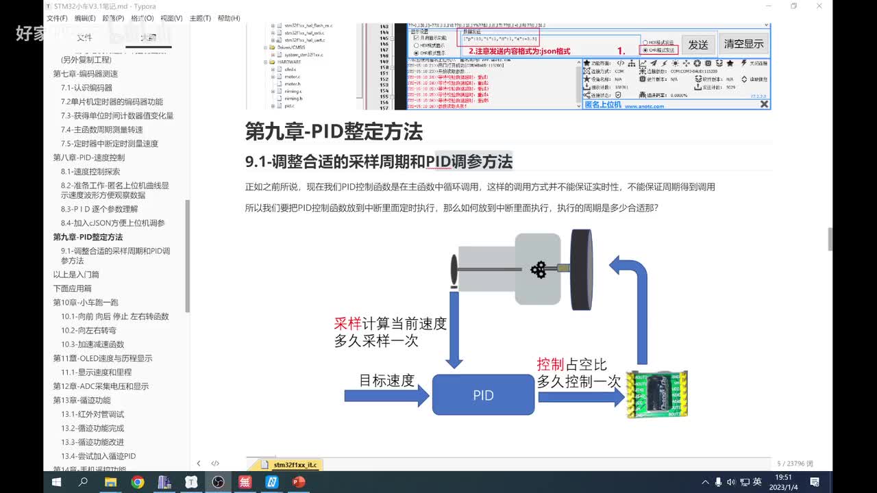Open the Typora taskbar icon
This screenshot has height=493, width=877.
(191, 482)
